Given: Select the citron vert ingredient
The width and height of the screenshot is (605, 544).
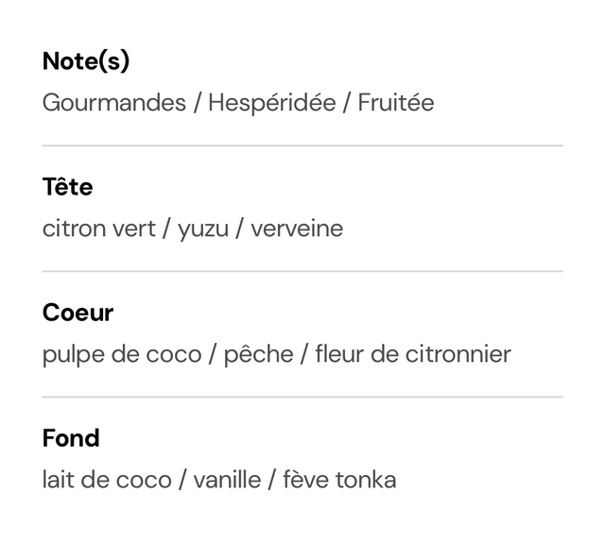Looking at the screenshot, I should (x=98, y=229).
